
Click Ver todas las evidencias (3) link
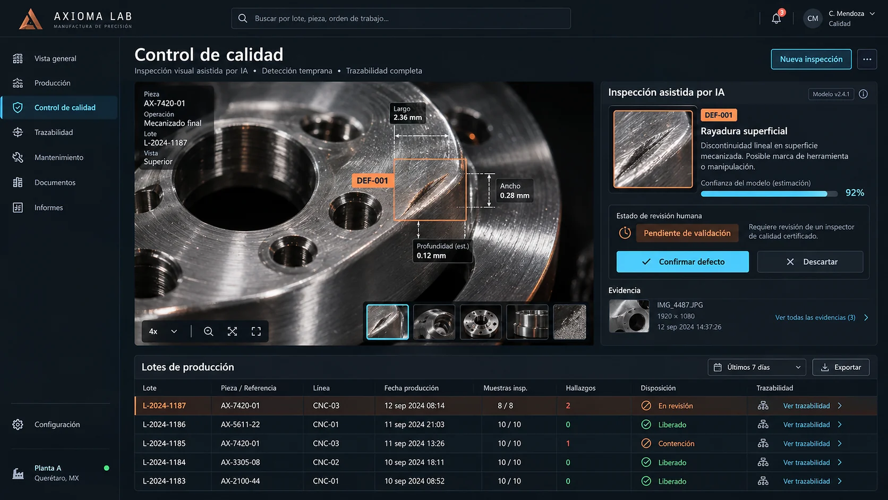click(x=815, y=317)
